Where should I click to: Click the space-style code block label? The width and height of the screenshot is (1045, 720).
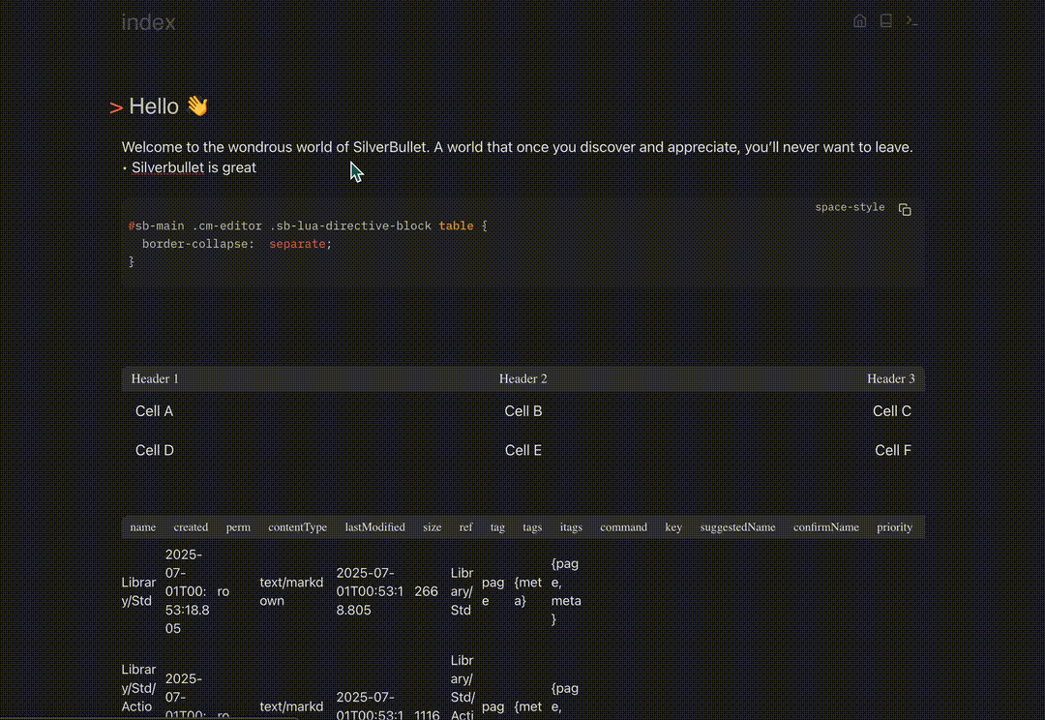850,207
